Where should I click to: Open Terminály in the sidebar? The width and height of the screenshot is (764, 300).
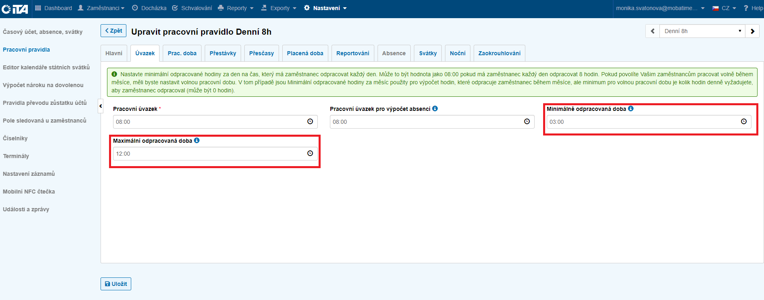pos(16,156)
